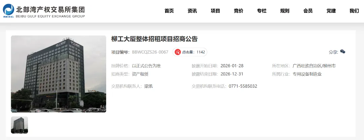The height and width of the screenshot is (140, 364).
Task: Click the 北部湾产权交易所集团 site title
Action: 50,9
